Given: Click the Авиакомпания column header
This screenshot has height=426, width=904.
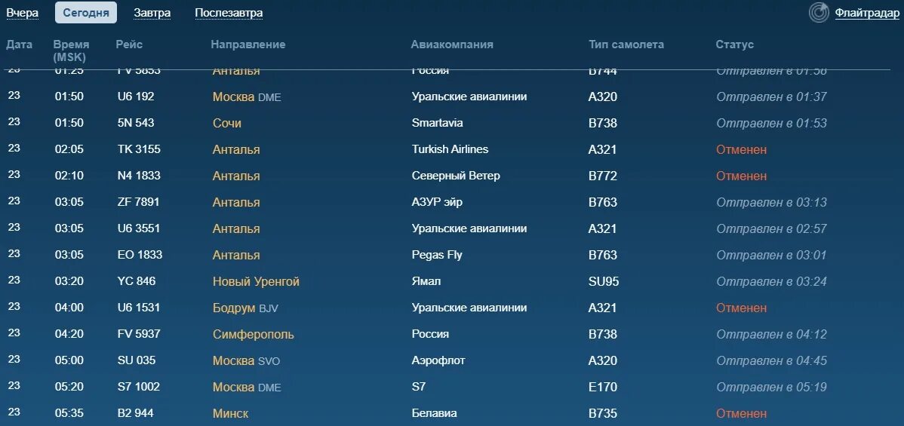Looking at the screenshot, I should 452,44.
